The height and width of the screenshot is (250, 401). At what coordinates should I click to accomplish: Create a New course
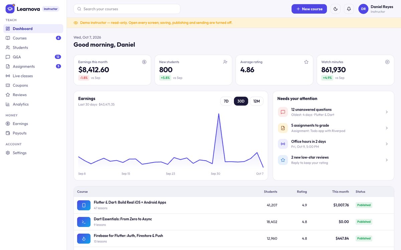pyautogui.click(x=309, y=9)
